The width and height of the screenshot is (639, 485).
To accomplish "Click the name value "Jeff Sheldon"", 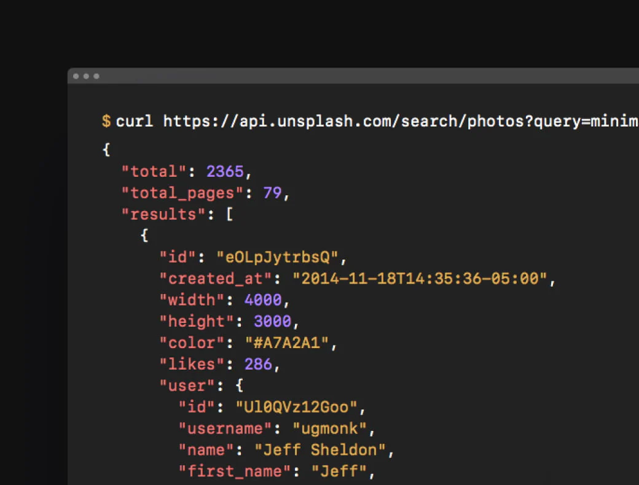I will click(319, 449).
